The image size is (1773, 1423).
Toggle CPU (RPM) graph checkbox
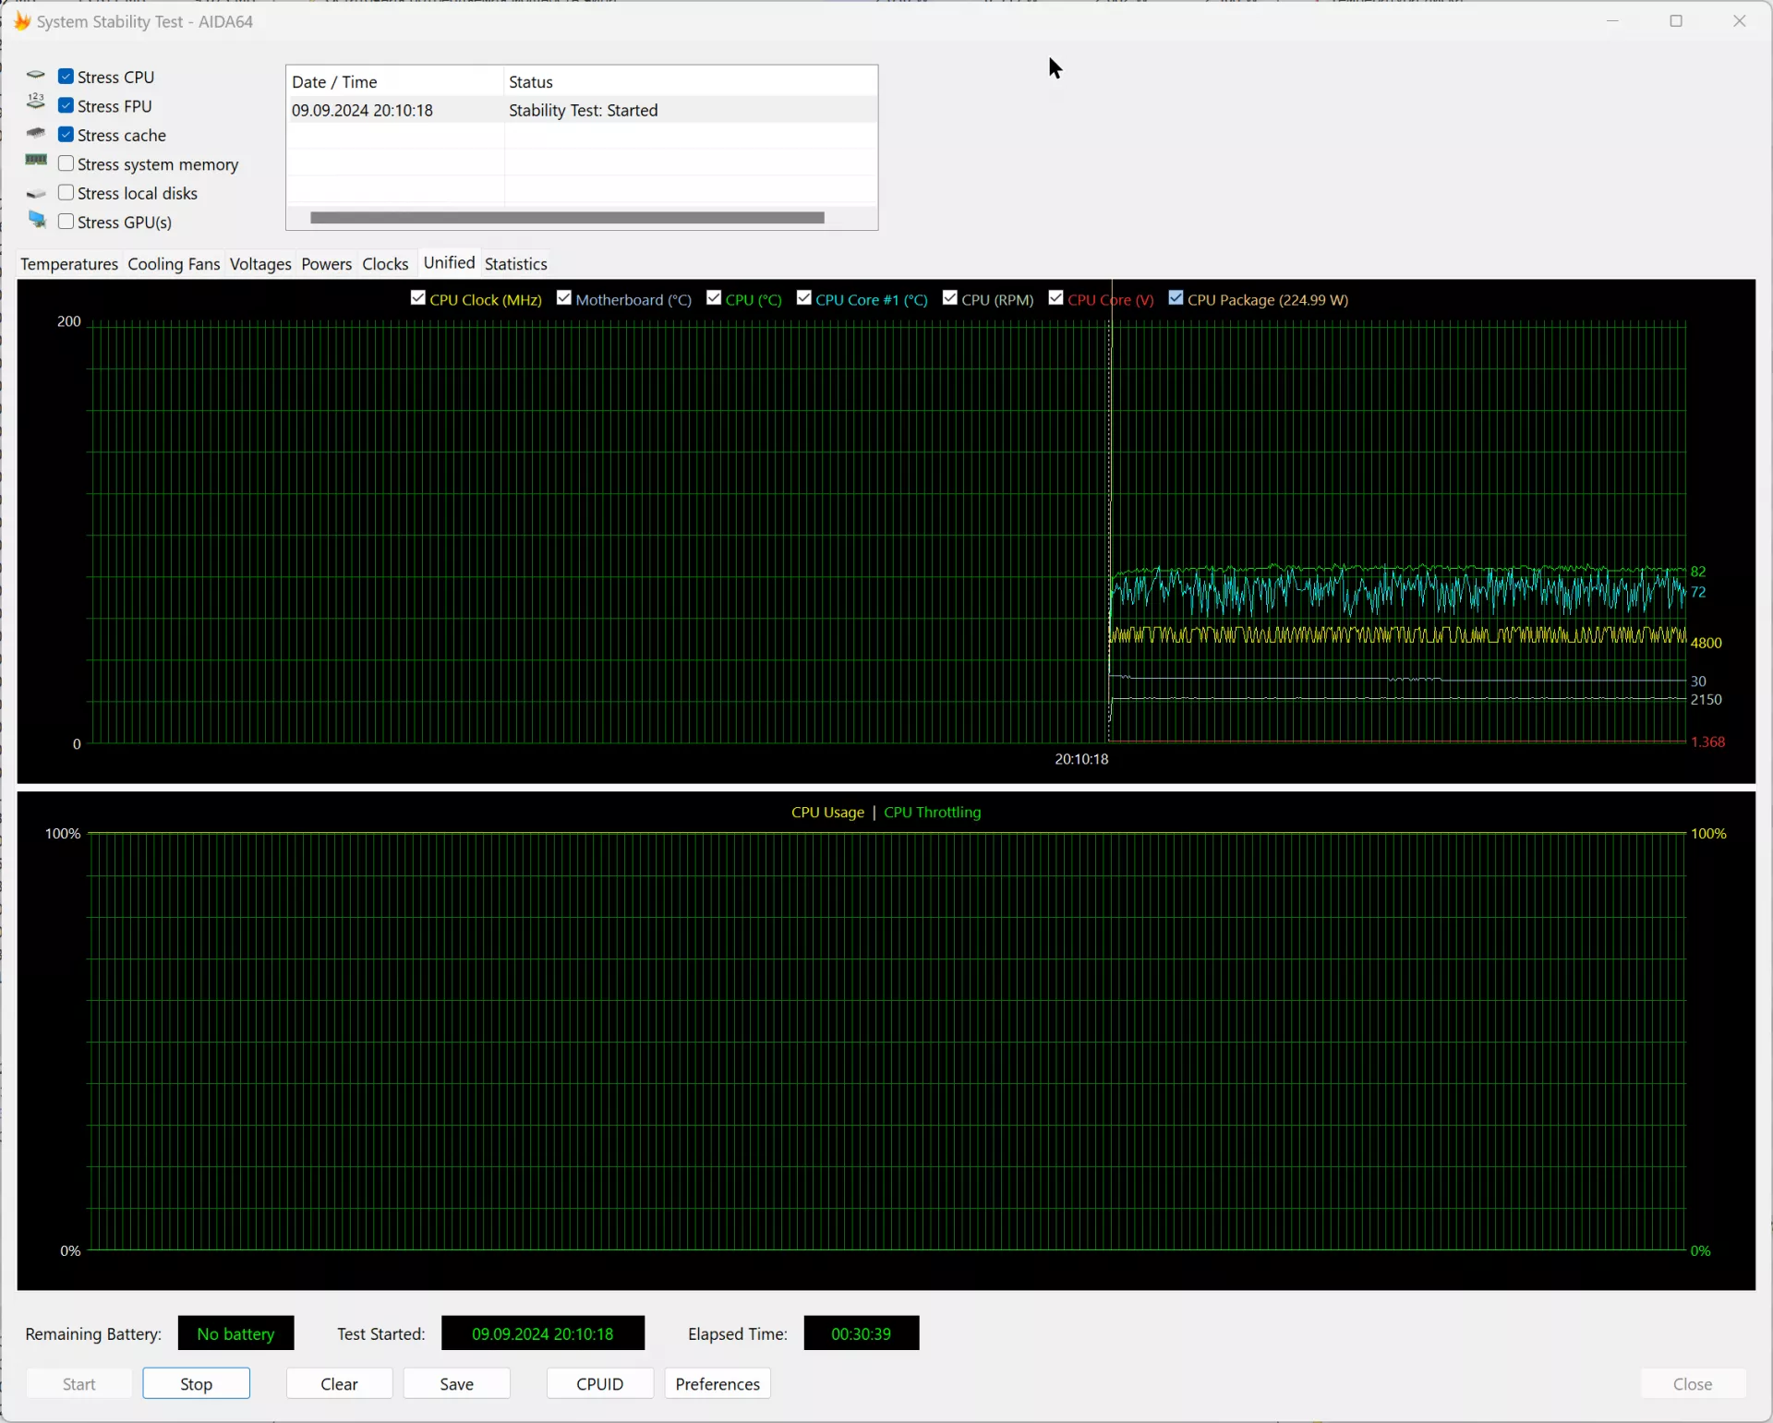tap(950, 297)
